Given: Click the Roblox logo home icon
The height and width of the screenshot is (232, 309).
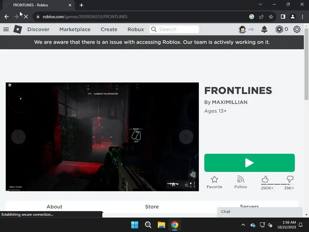Looking at the screenshot, I should (18, 29).
